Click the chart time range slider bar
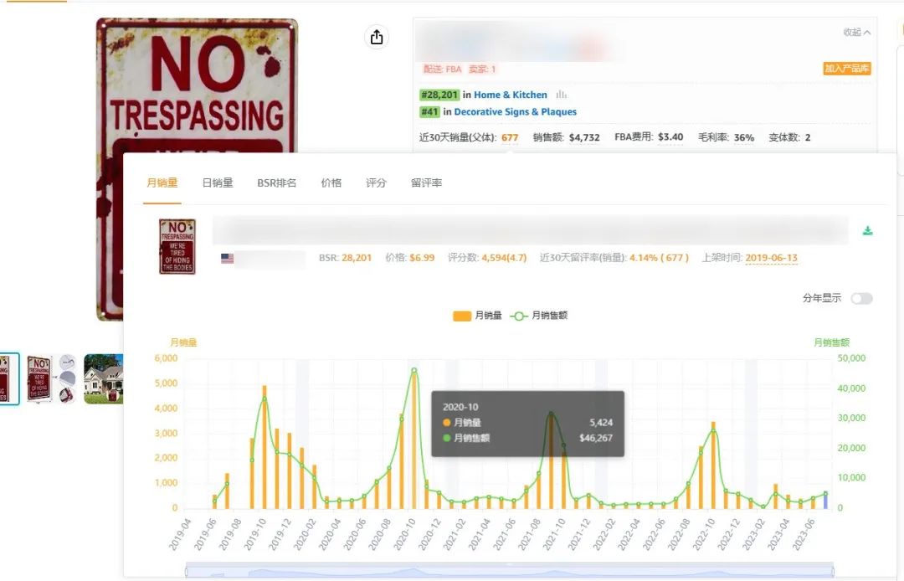 pos(509,571)
